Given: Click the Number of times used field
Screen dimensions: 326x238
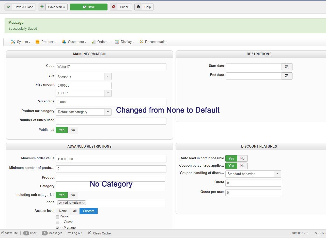Looking at the screenshot, I should (x=111, y=121).
